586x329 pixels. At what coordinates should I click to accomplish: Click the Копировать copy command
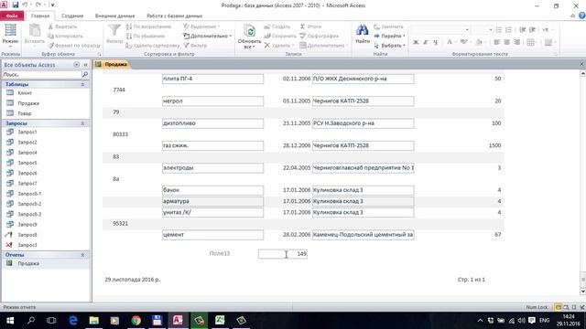[x=65, y=37]
